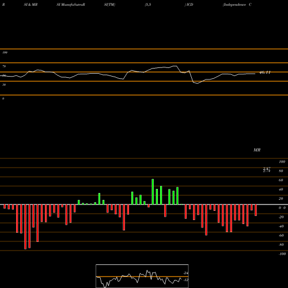This screenshot has height=288, width=288.
Task: Click the MR panel title label
Action: coord(257,150)
